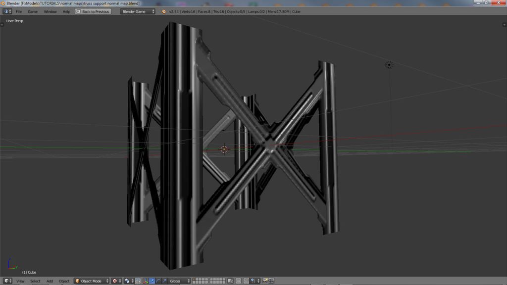Enable the snap-to magnet toggle
The image size is (507, 285).
pyautogui.click(x=246, y=281)
